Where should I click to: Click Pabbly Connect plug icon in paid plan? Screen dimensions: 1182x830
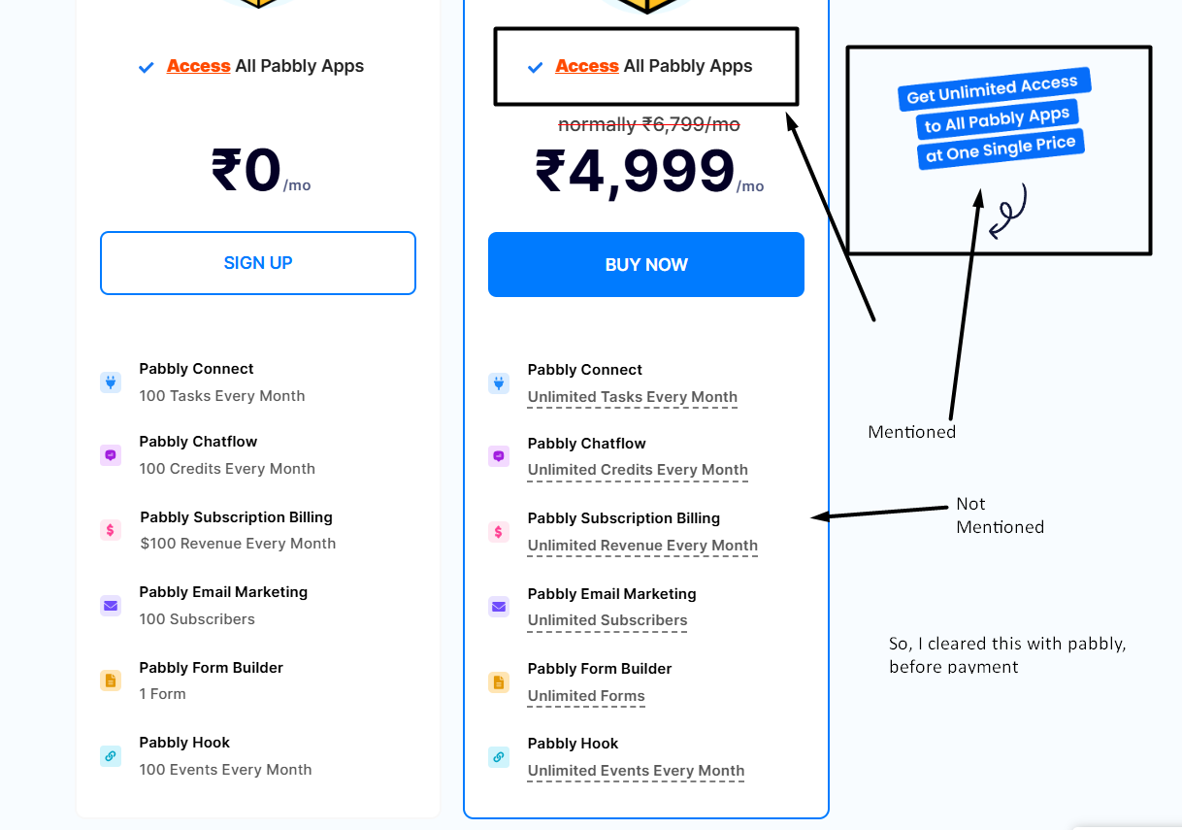[x=499, y=383]
